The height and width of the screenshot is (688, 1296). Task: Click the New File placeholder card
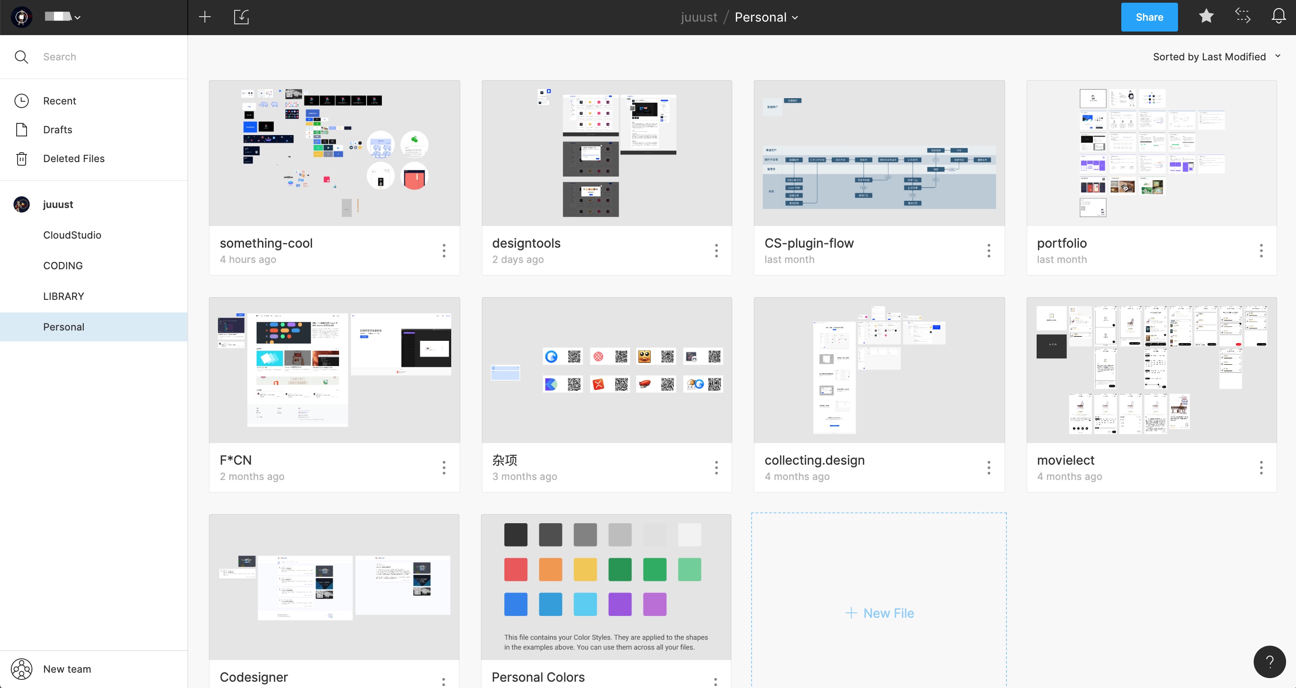click(879, 601)
